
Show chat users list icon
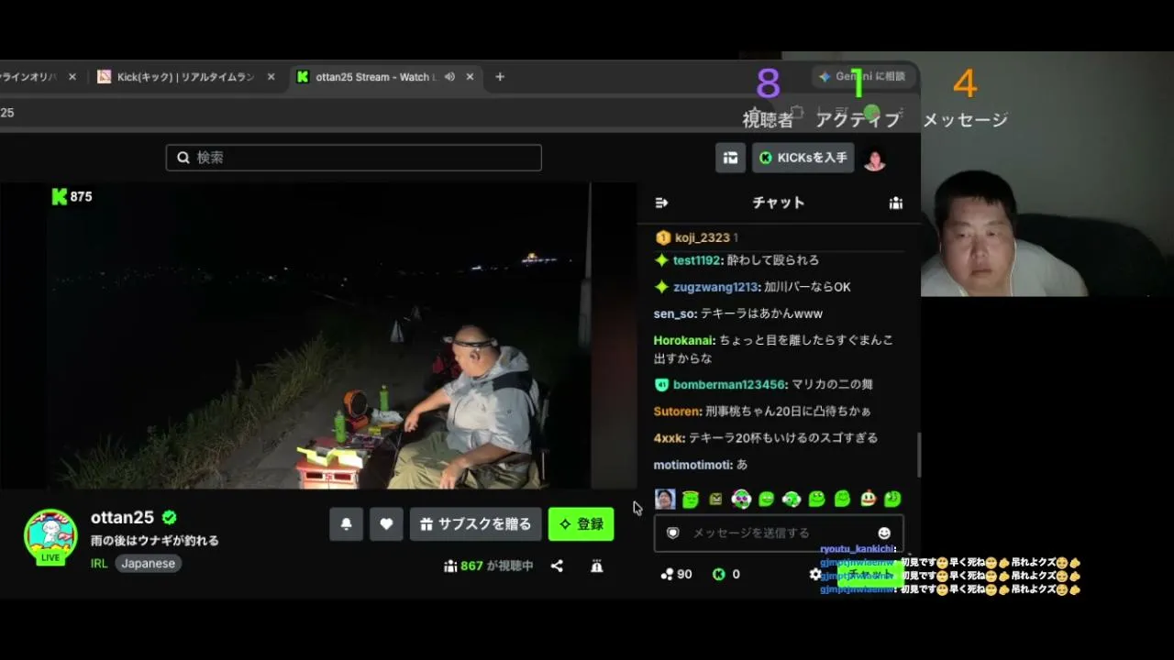coord(896,203)
